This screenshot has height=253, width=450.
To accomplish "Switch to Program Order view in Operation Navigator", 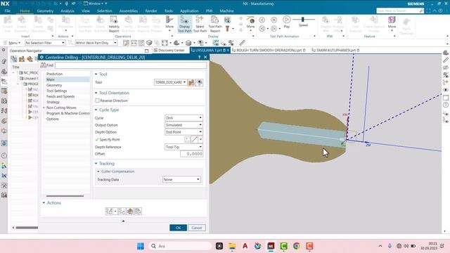I will click(14, 59).
